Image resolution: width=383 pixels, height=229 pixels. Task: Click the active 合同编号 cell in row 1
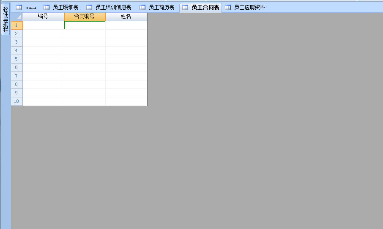click(85, 25)
